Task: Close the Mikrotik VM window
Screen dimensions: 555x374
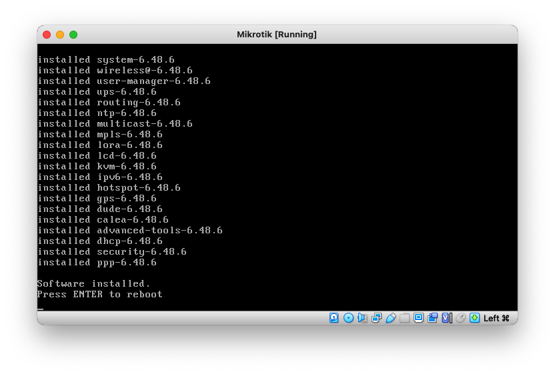Action: 47,34
